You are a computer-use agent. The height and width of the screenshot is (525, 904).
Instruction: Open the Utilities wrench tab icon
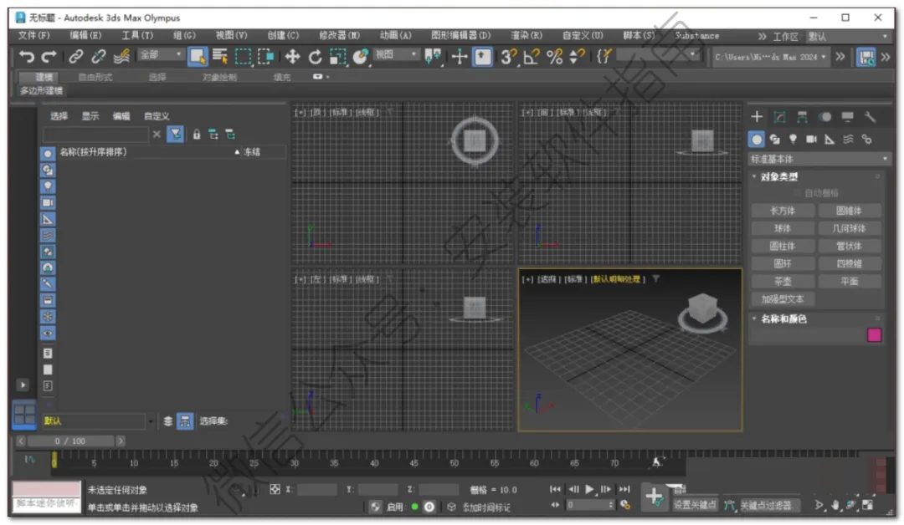(870, 117)
